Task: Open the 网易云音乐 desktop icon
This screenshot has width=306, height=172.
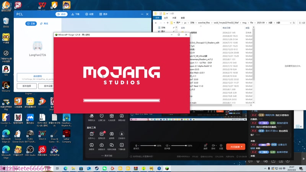Action: tap(42, 151)
